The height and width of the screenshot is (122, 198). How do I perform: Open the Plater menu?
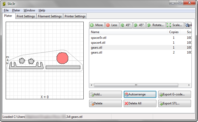tap(16, 10)
